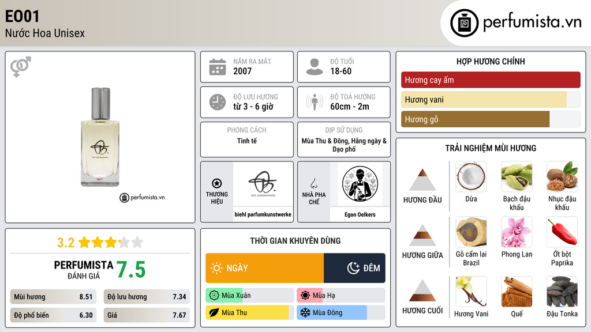Click the Độ lưu hương 7.34 score bar

coord(147,297)
